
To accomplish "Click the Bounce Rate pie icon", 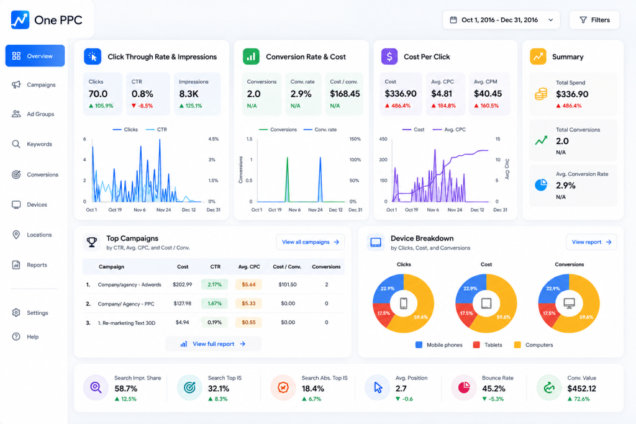I will coord(464,387).
